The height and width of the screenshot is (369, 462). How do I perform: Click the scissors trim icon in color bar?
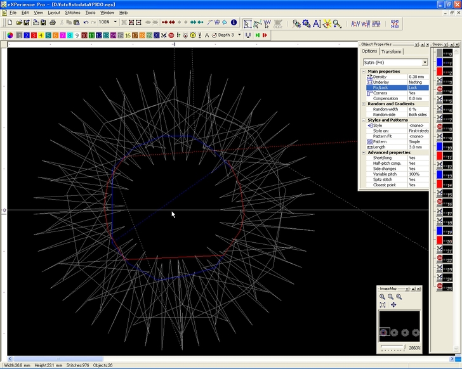click(x=164, y=36)
